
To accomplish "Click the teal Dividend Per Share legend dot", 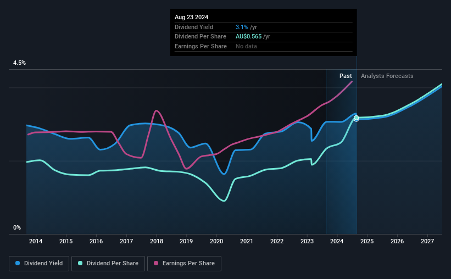I will [80, 263].
